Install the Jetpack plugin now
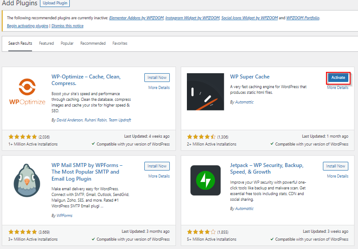This screenshot has height=249, width=358. (335, 166)
